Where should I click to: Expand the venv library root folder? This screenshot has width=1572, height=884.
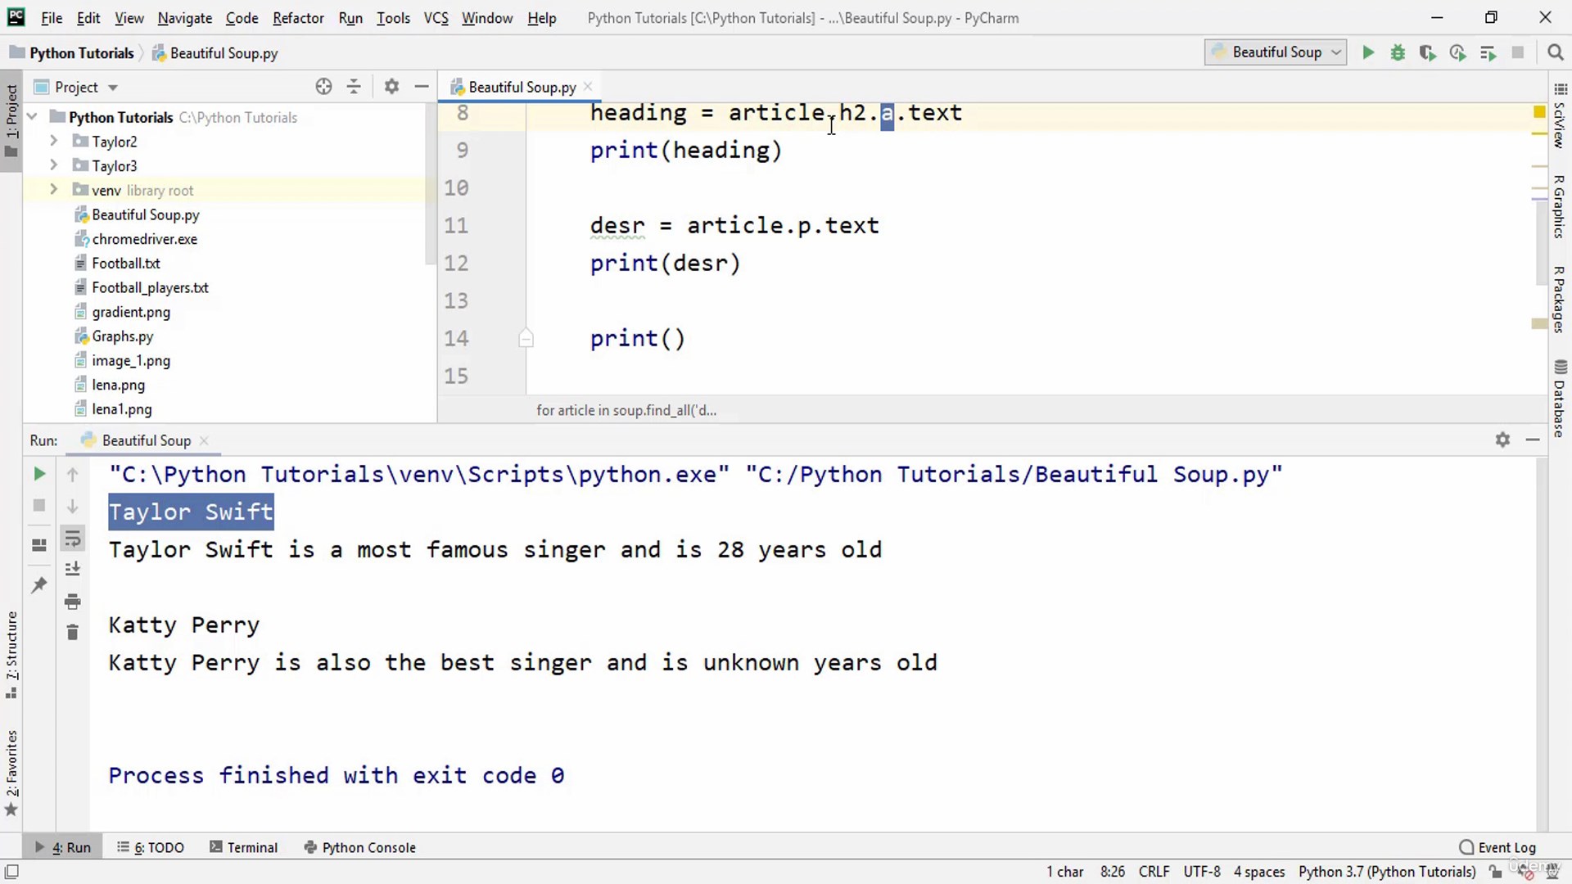[x=53, y=190]
